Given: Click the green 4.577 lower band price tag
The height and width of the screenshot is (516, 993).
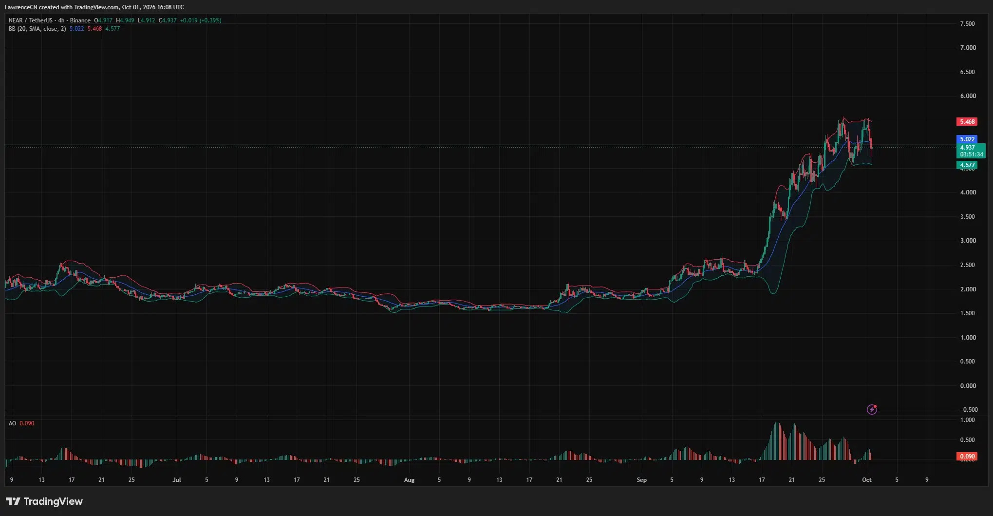Looking at the screenshot, I should pos(967,165).
